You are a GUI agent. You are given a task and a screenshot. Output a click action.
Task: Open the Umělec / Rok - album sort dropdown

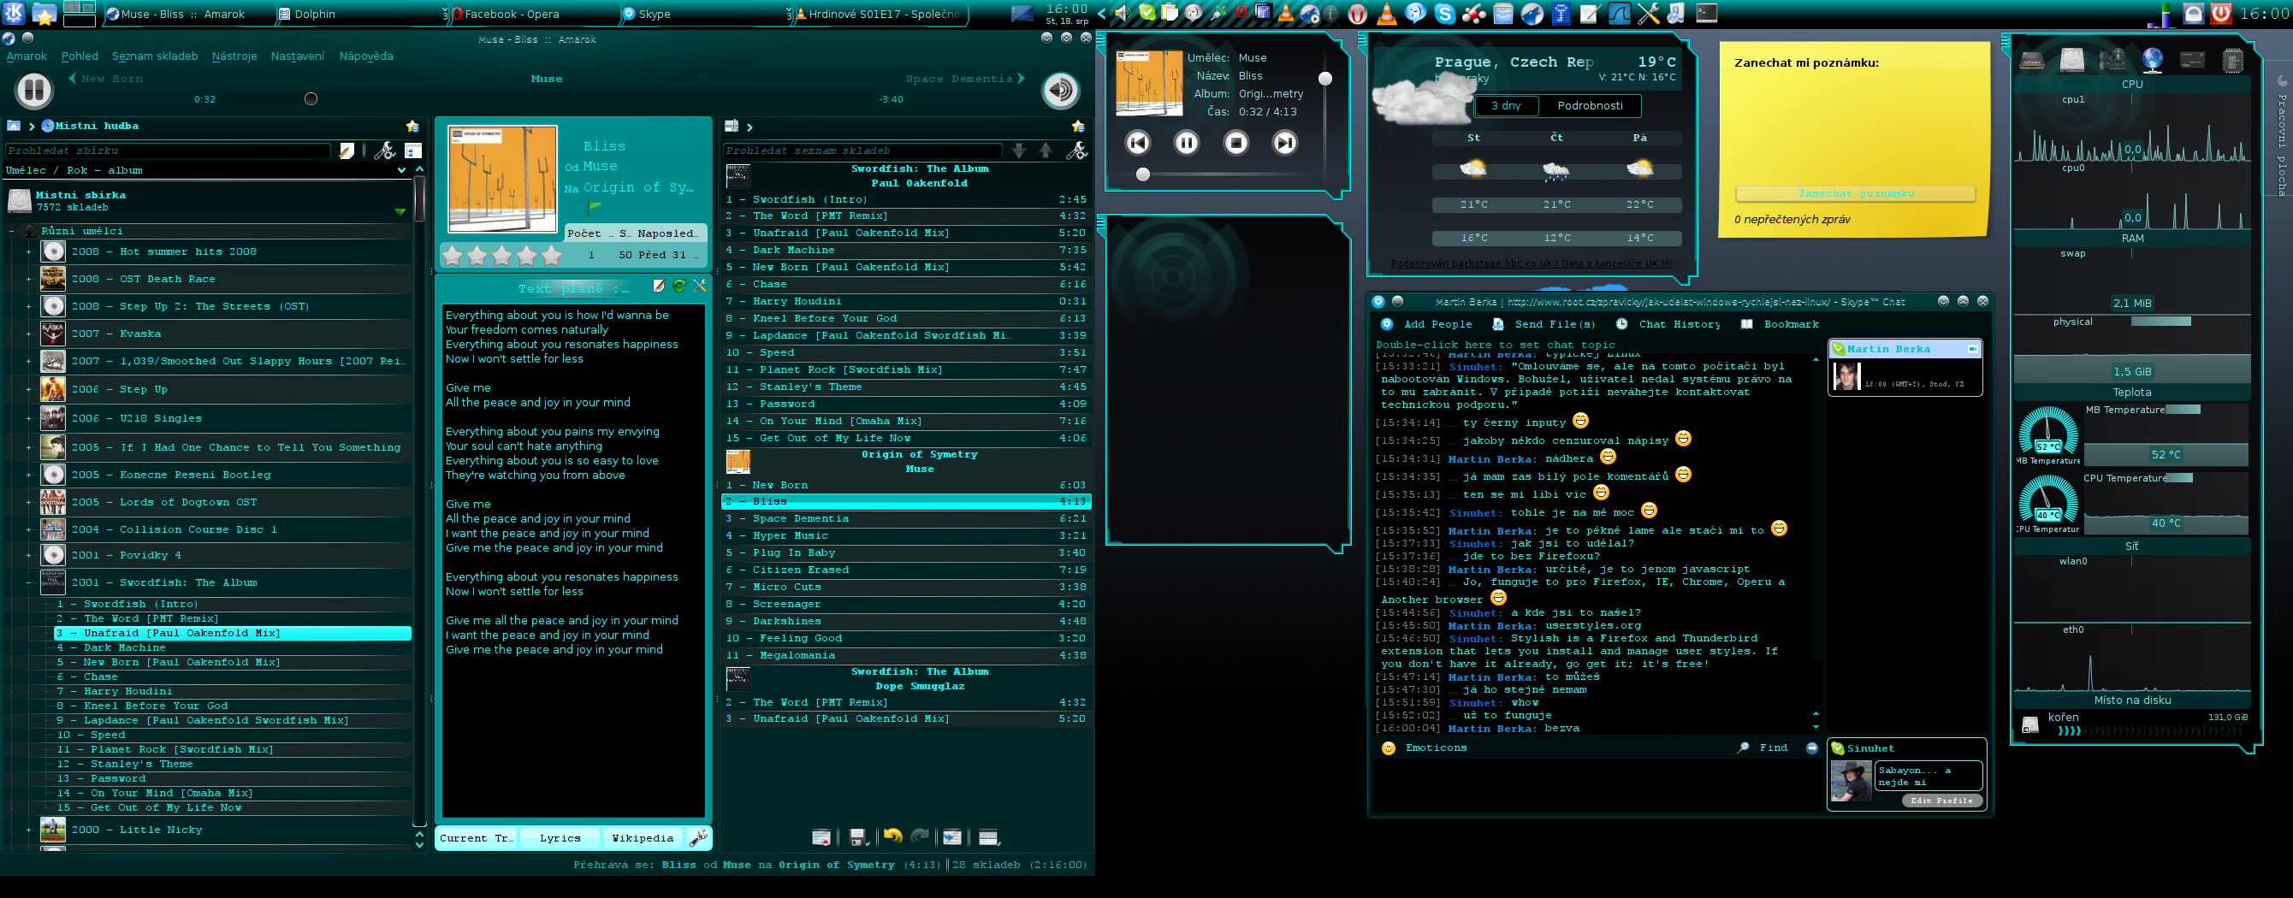pyautogui.click(x=204, y=170)
